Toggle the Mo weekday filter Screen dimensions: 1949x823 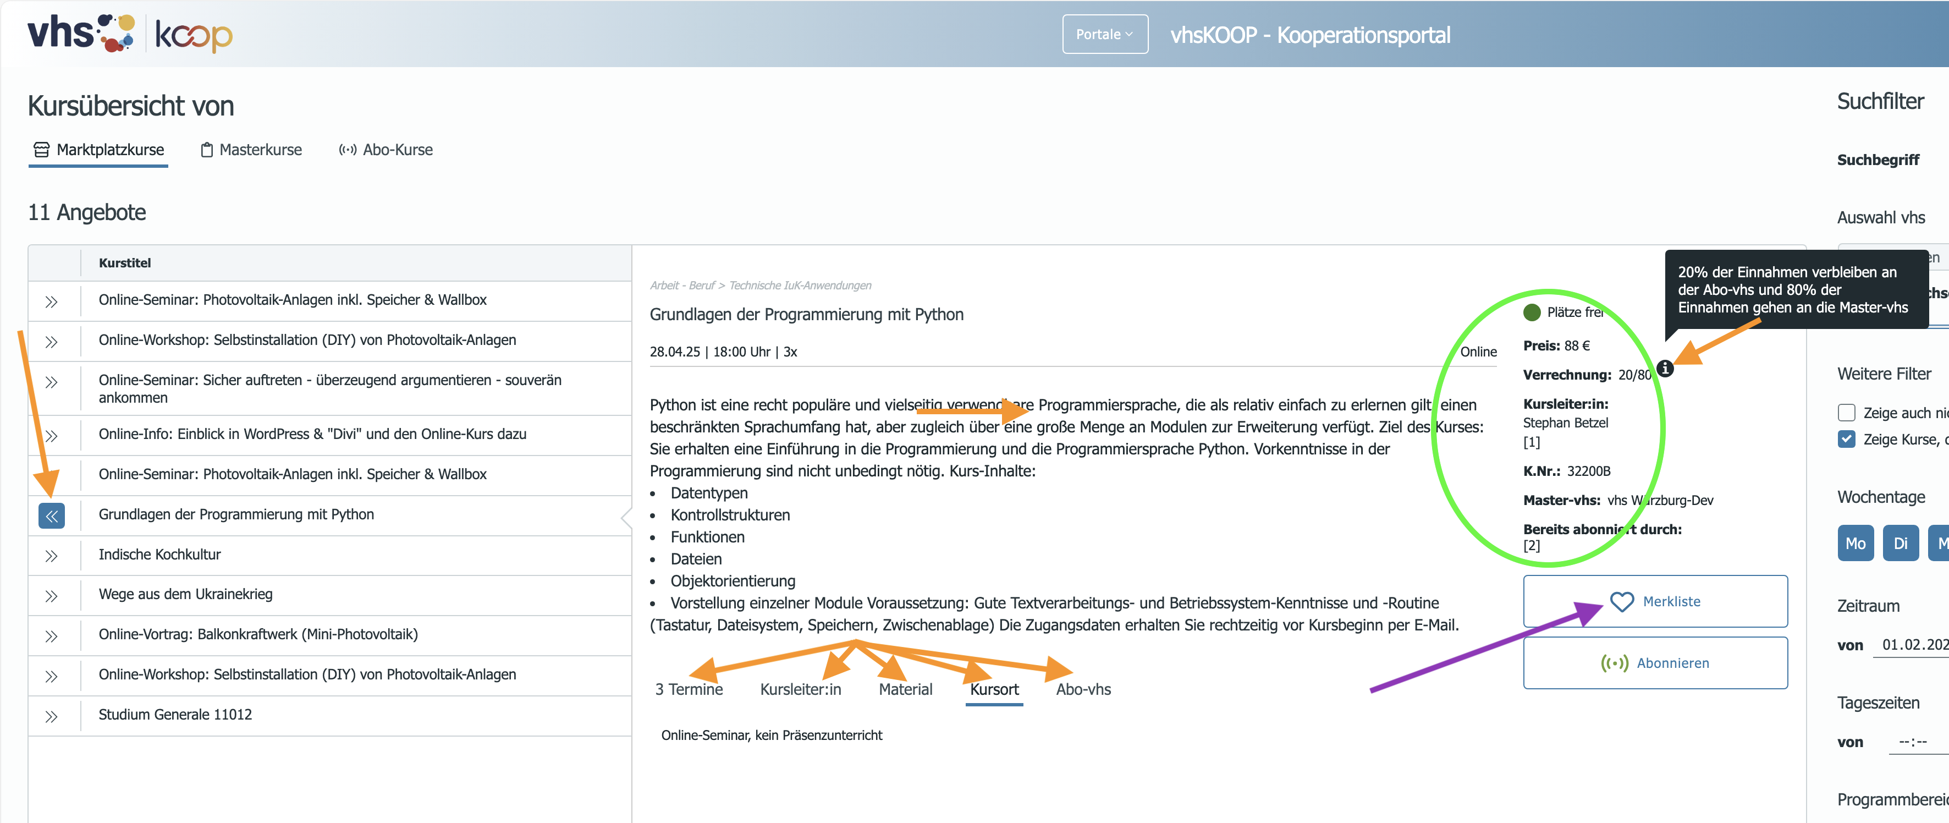[x=1855, y=544]
